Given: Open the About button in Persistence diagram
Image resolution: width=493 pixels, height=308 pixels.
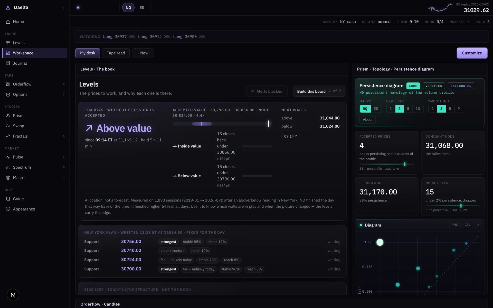Looking at the screenshot, I should point(368,120).
